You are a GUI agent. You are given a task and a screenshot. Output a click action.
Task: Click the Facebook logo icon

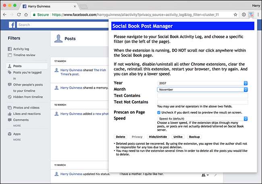click(12, 25)
